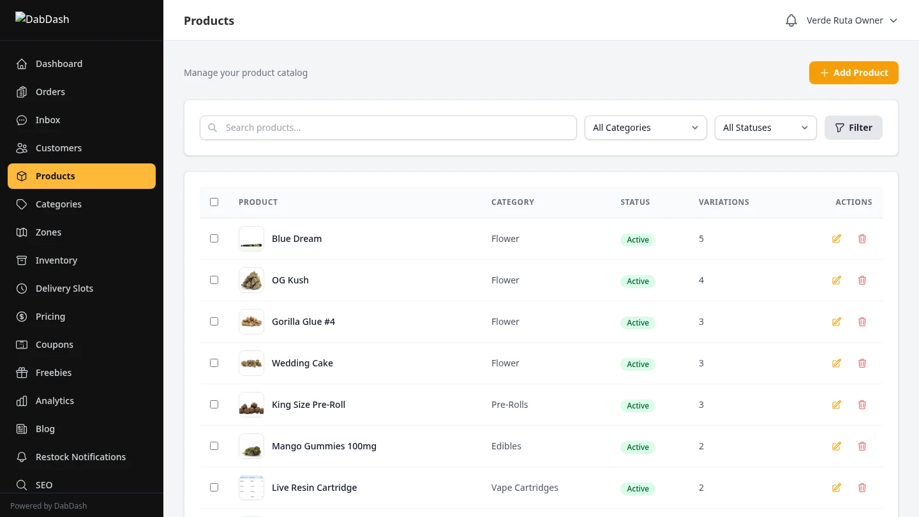This screenshot has width=919, height=517.
Task: Open the All Categories dropdown
Action: pos(645,127)
